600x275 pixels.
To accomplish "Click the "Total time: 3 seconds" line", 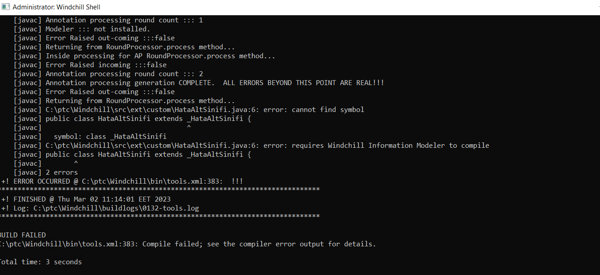I will click(x=40, y=262).
